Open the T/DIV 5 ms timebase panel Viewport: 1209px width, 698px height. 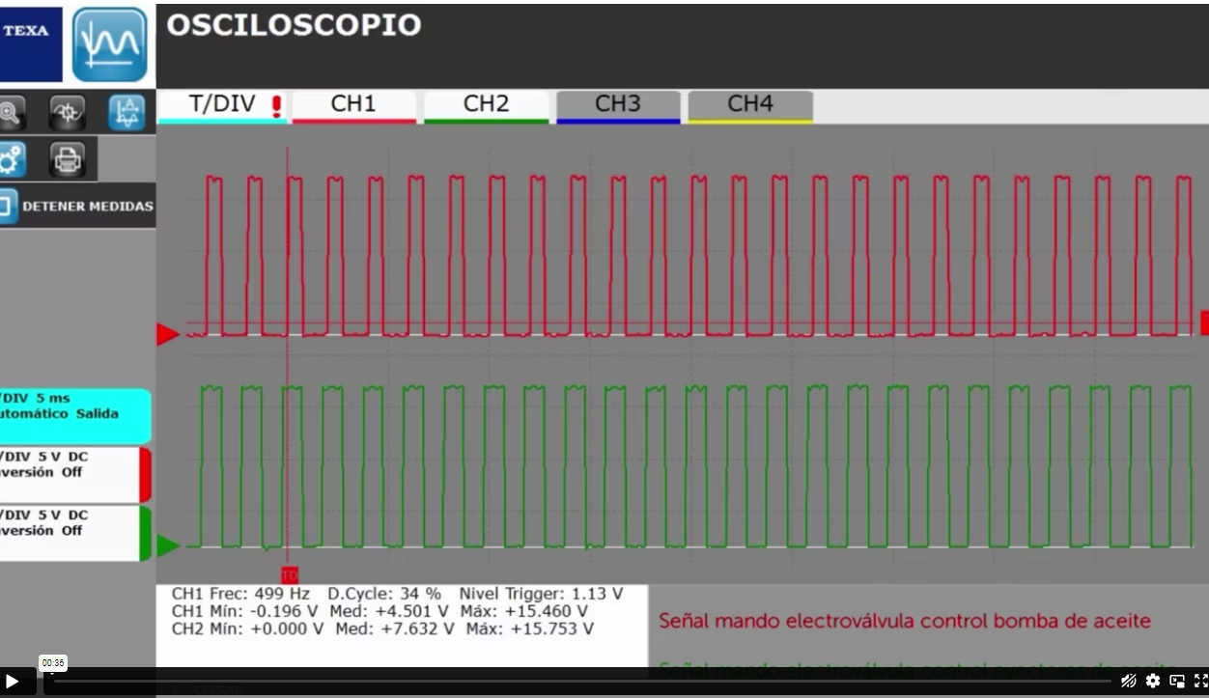click(72, 415)
